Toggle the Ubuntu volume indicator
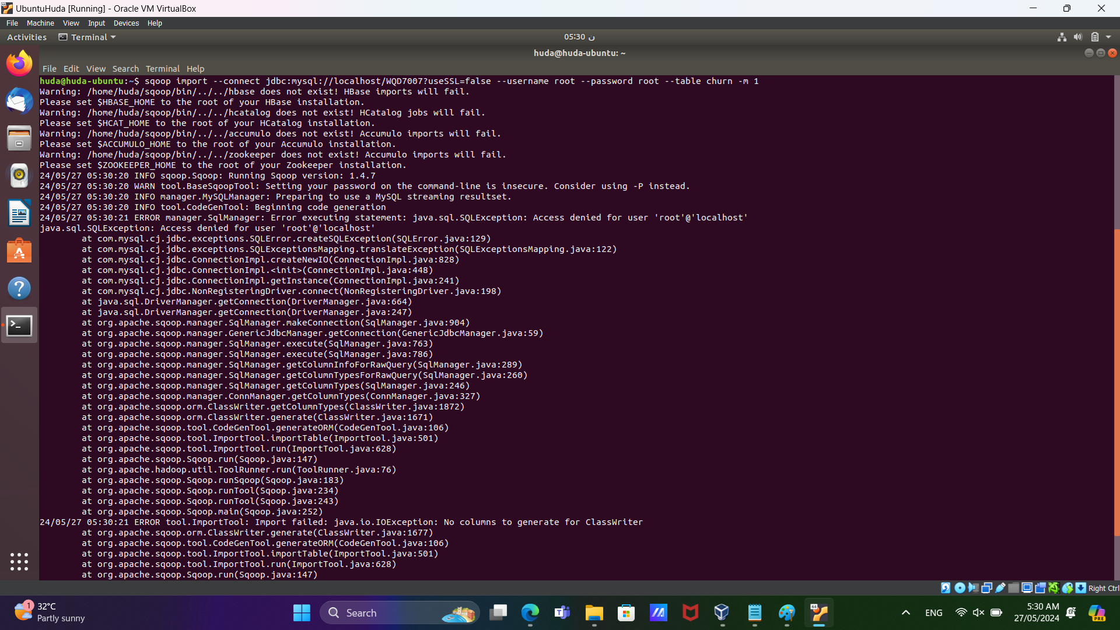 point(1077,37)
